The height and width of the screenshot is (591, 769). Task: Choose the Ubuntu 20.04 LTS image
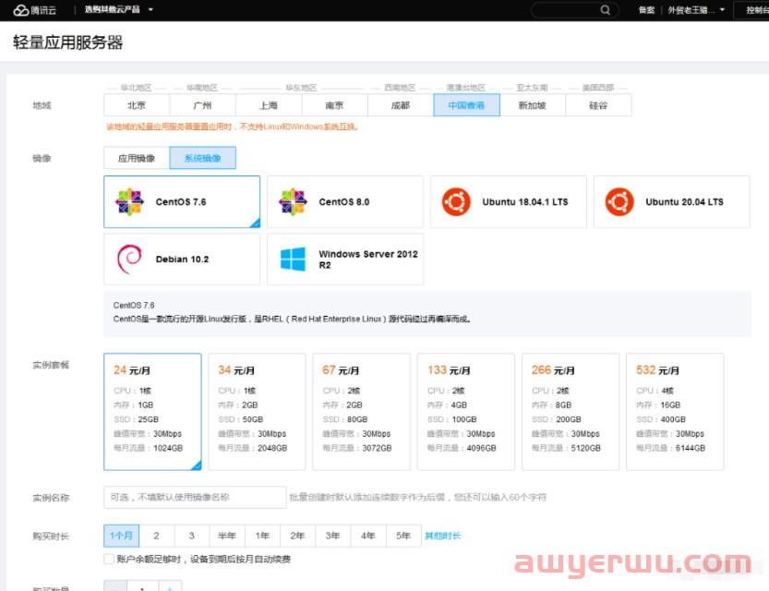click(672, 201)
